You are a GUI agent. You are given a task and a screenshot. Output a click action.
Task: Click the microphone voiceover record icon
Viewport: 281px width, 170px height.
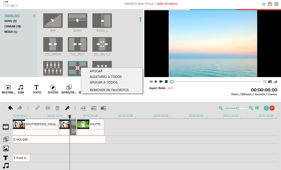[x=68, y=108]
